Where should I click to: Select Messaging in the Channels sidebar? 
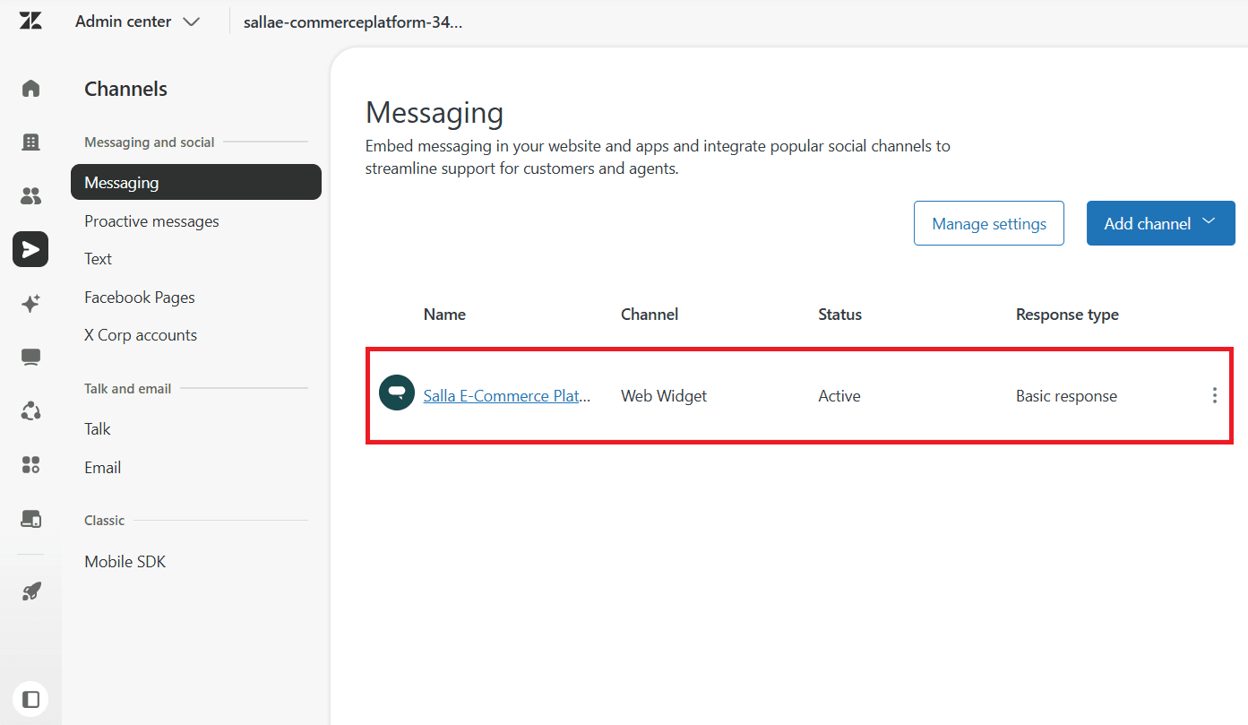coord(196,182)
